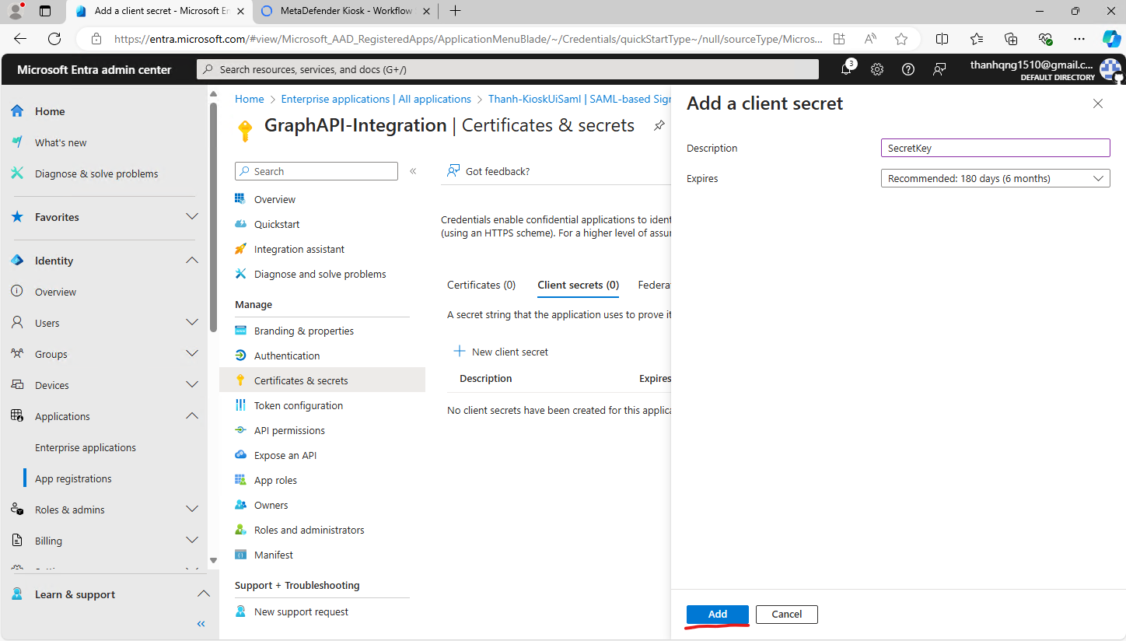Open Thanh-KioskUiSaml breadcrumb link
Image resolution: width=1126 pixels, height=641 pixels.
coord(579,99)
